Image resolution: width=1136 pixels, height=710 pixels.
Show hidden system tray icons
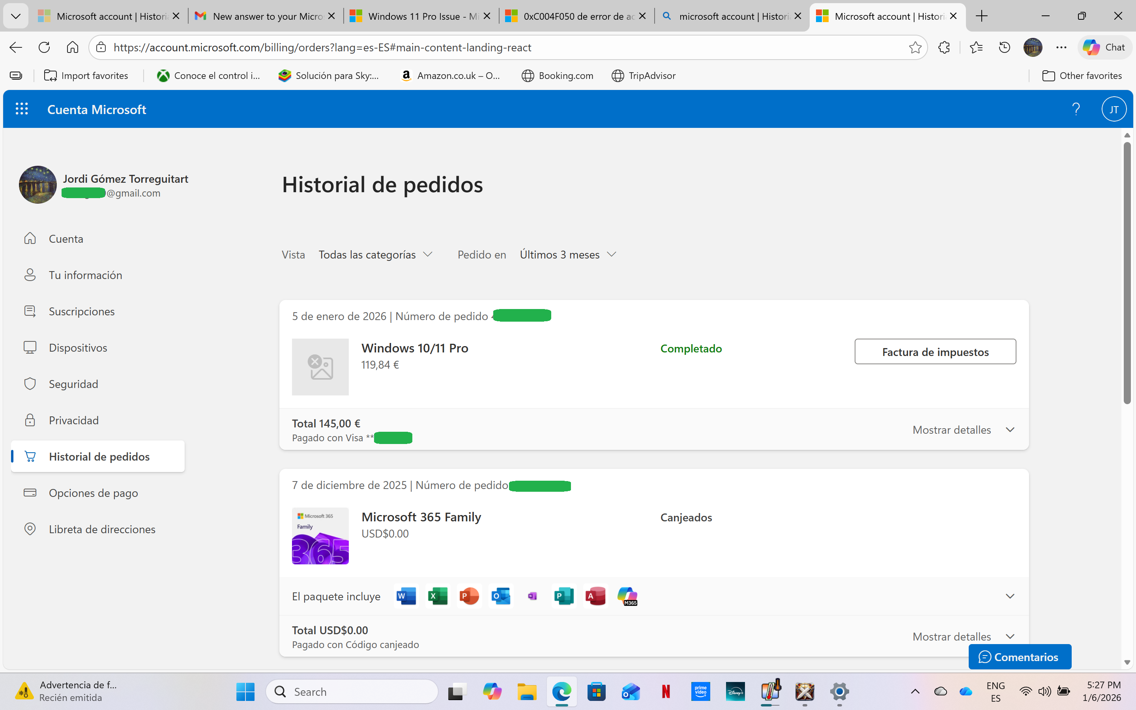915,692
